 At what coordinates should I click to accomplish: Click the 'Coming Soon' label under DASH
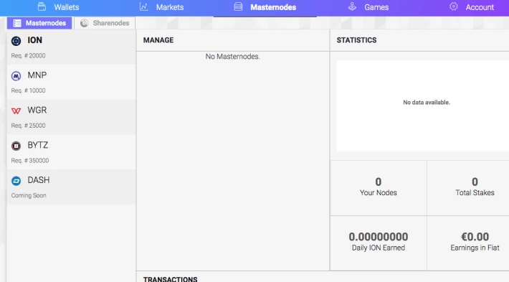tap(29, 196)
